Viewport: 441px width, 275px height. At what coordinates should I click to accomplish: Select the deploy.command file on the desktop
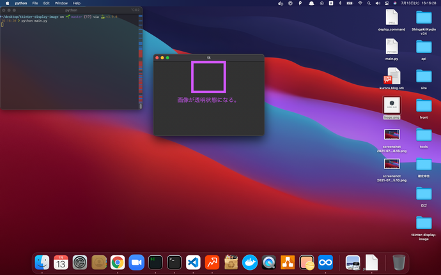point(392,17)
